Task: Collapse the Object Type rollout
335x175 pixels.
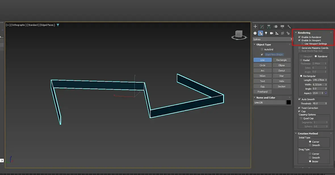Action: tap(254, 45)
